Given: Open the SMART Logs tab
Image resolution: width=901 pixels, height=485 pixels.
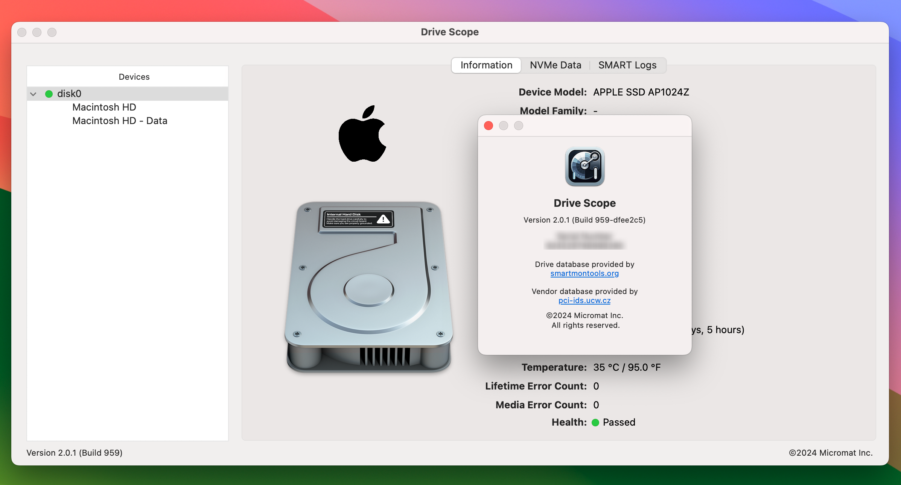Looking at the screenshot, I should (x=627, y=65).
